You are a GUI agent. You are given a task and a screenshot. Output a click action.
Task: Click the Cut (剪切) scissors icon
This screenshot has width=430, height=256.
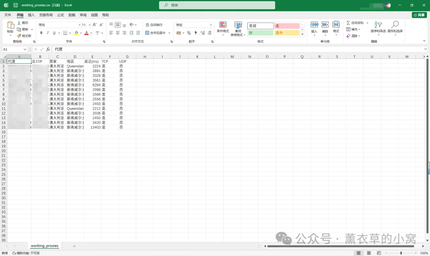click(x=19, y=23)
